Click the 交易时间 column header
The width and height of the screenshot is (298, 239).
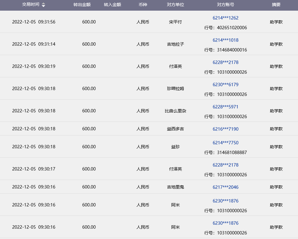tap(30, 5)
